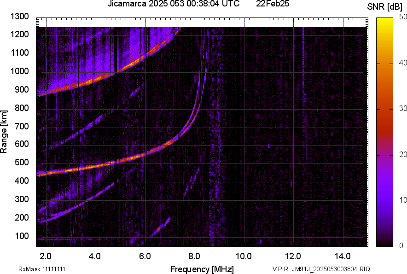The image size is (407, 274).
Task: Click the Jicamarca 2025 053 timestamp title
Action: [174, 4]
